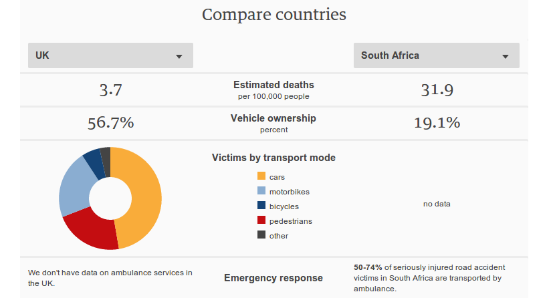Click the UK estimated deaths value 3.7

110,90
